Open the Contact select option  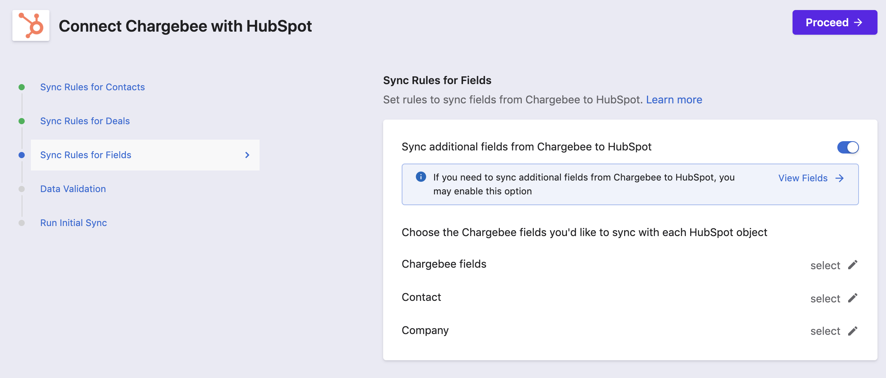[x=825, y=299]
